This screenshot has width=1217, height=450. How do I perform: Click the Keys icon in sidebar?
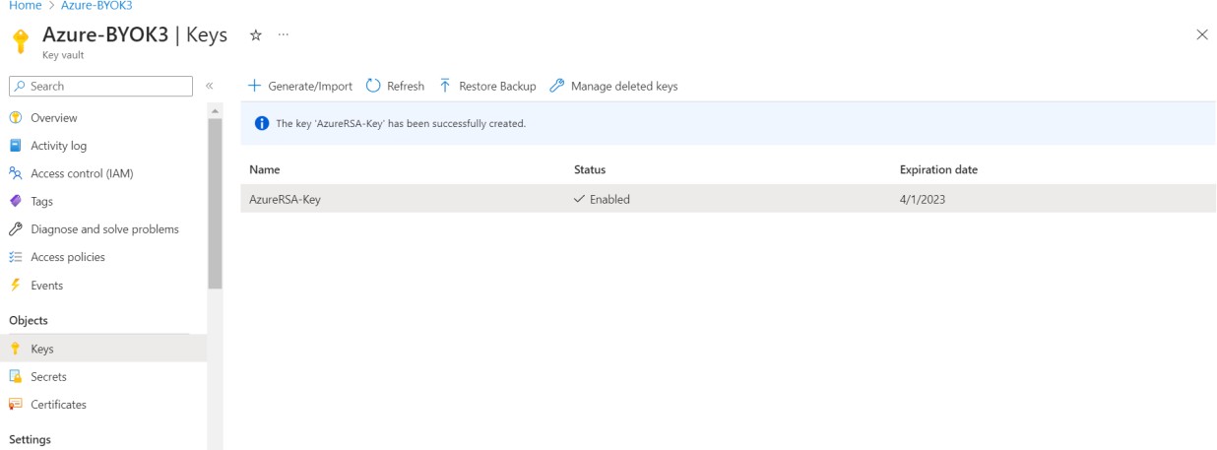15,349
